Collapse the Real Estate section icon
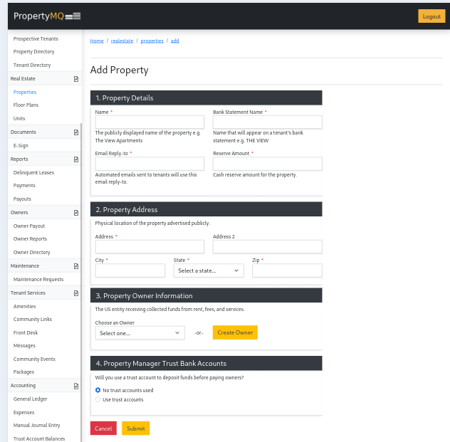The height and width of the screenshot is (442, 450). tap(76, 79)
